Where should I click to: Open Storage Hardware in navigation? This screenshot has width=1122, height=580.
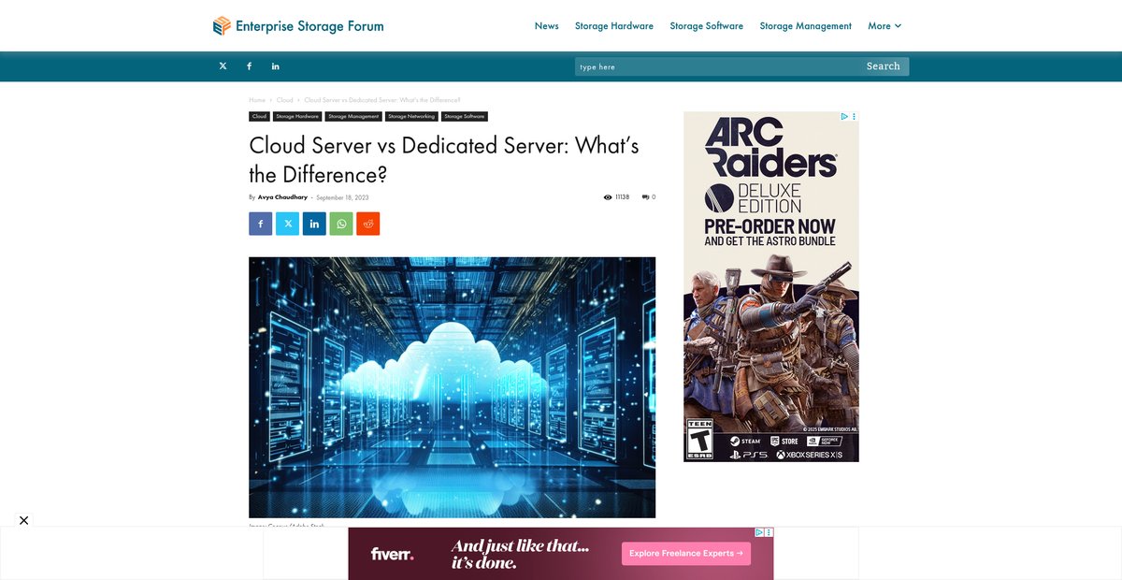pyautogui.click(x=614, y=26)
